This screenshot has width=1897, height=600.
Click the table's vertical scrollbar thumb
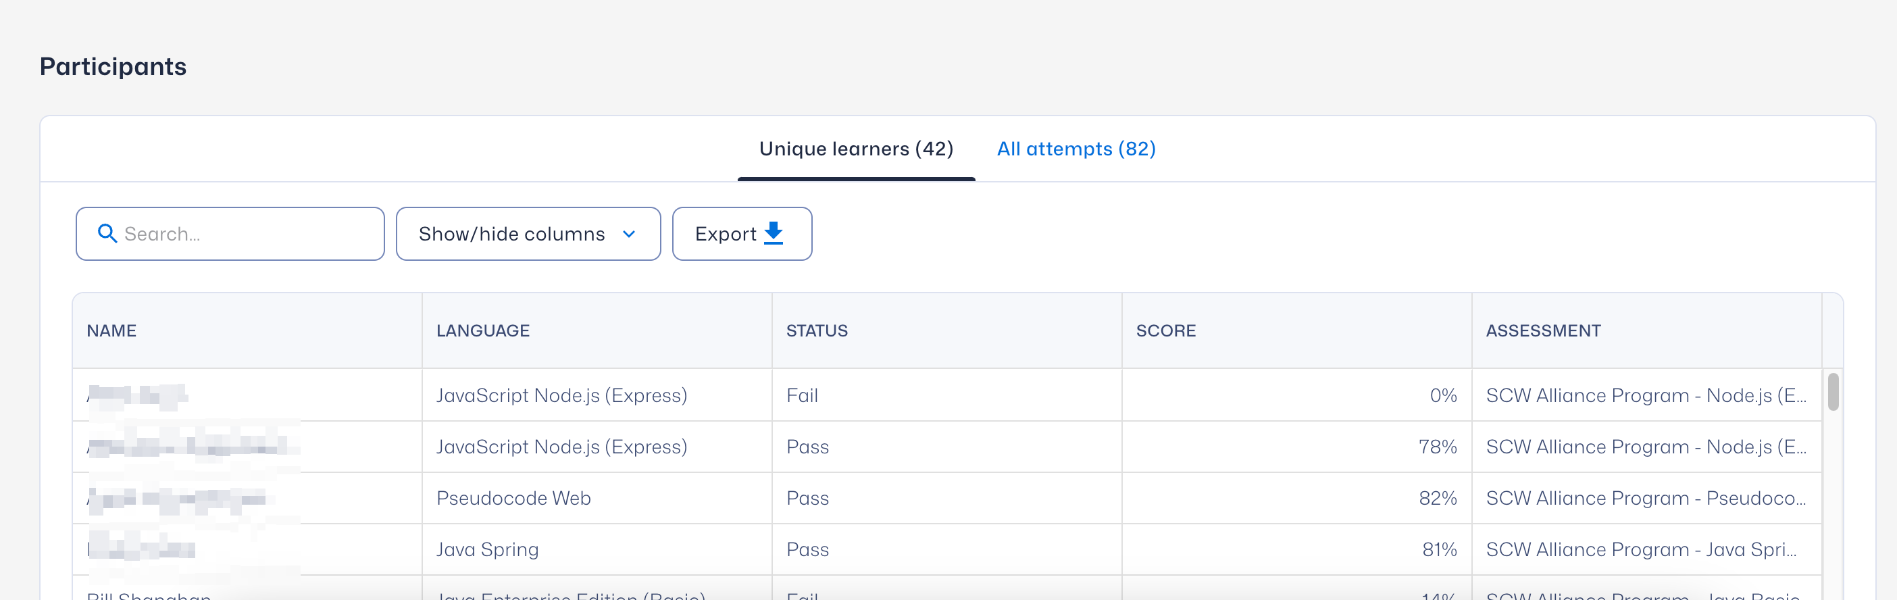[1833, 392]
